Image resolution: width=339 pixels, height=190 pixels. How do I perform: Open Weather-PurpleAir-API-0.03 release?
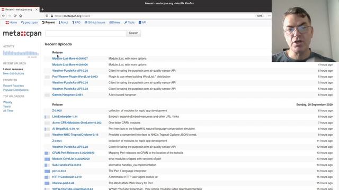click(70, 89)
